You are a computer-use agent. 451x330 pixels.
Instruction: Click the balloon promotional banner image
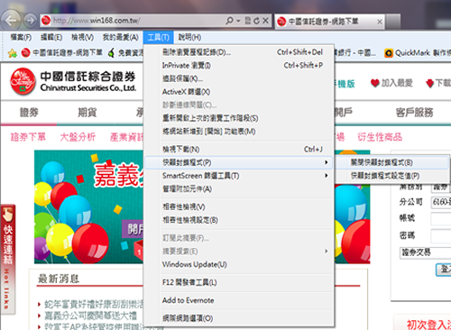(x=88, y=206)
